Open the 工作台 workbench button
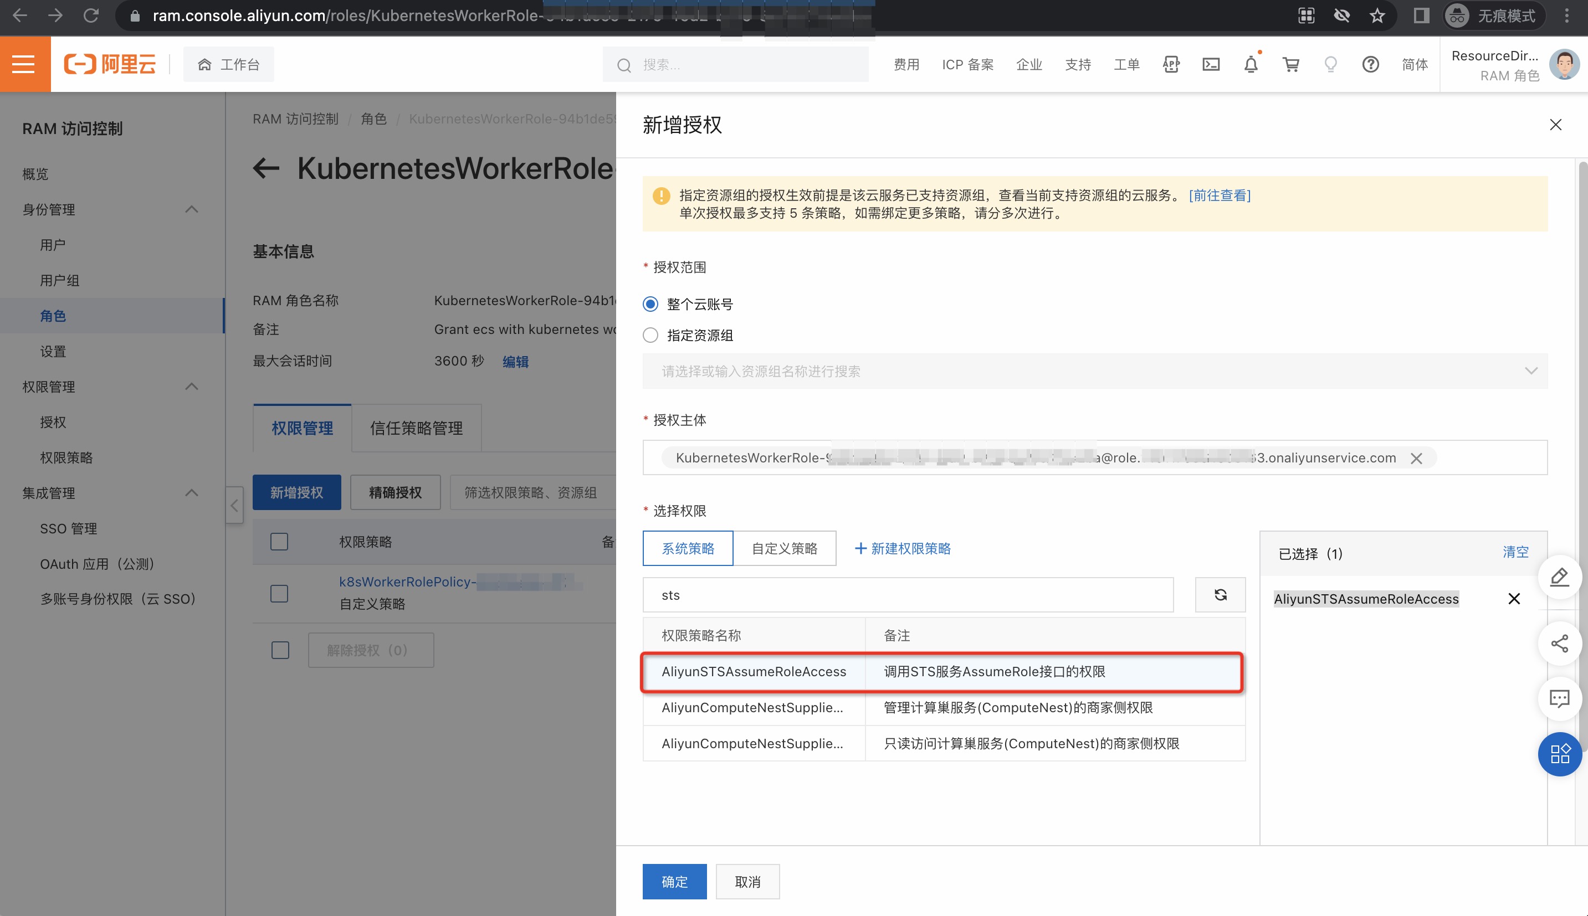Viewport: 1588px width, 916px height. pyautogui.click(x=228, y=64)
